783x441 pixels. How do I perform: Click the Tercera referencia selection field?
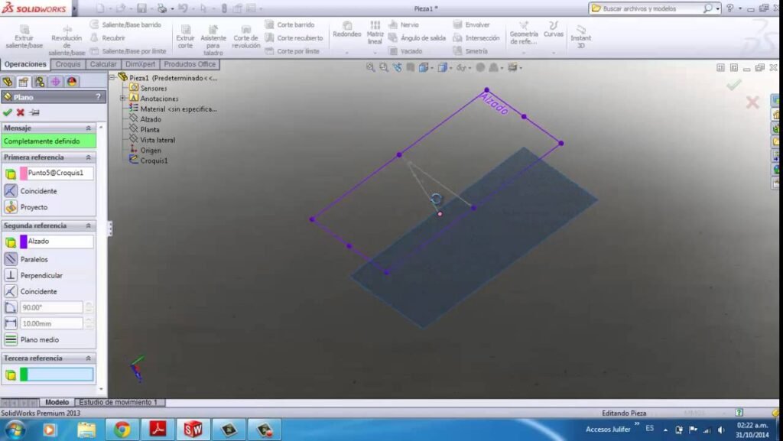57,375
